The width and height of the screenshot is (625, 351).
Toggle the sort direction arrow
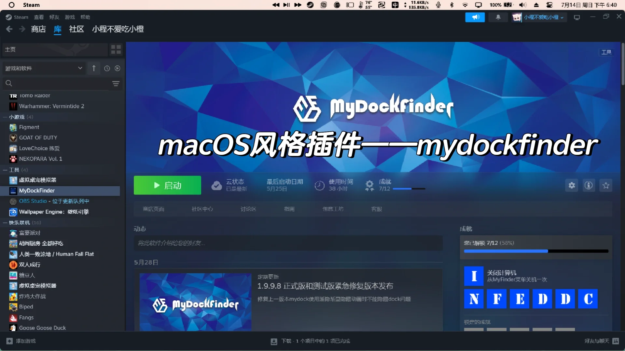[x=94, y=68]
